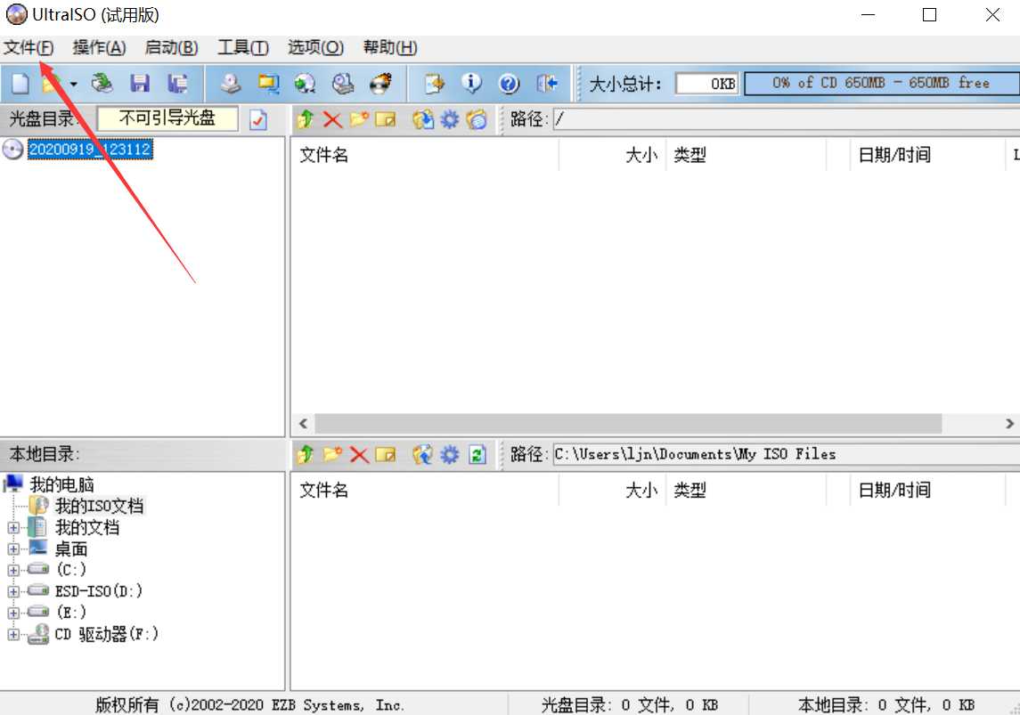Click local 路径 field with My ISO Files
This screenshot has width=1020, height=715.
(787, 454)
